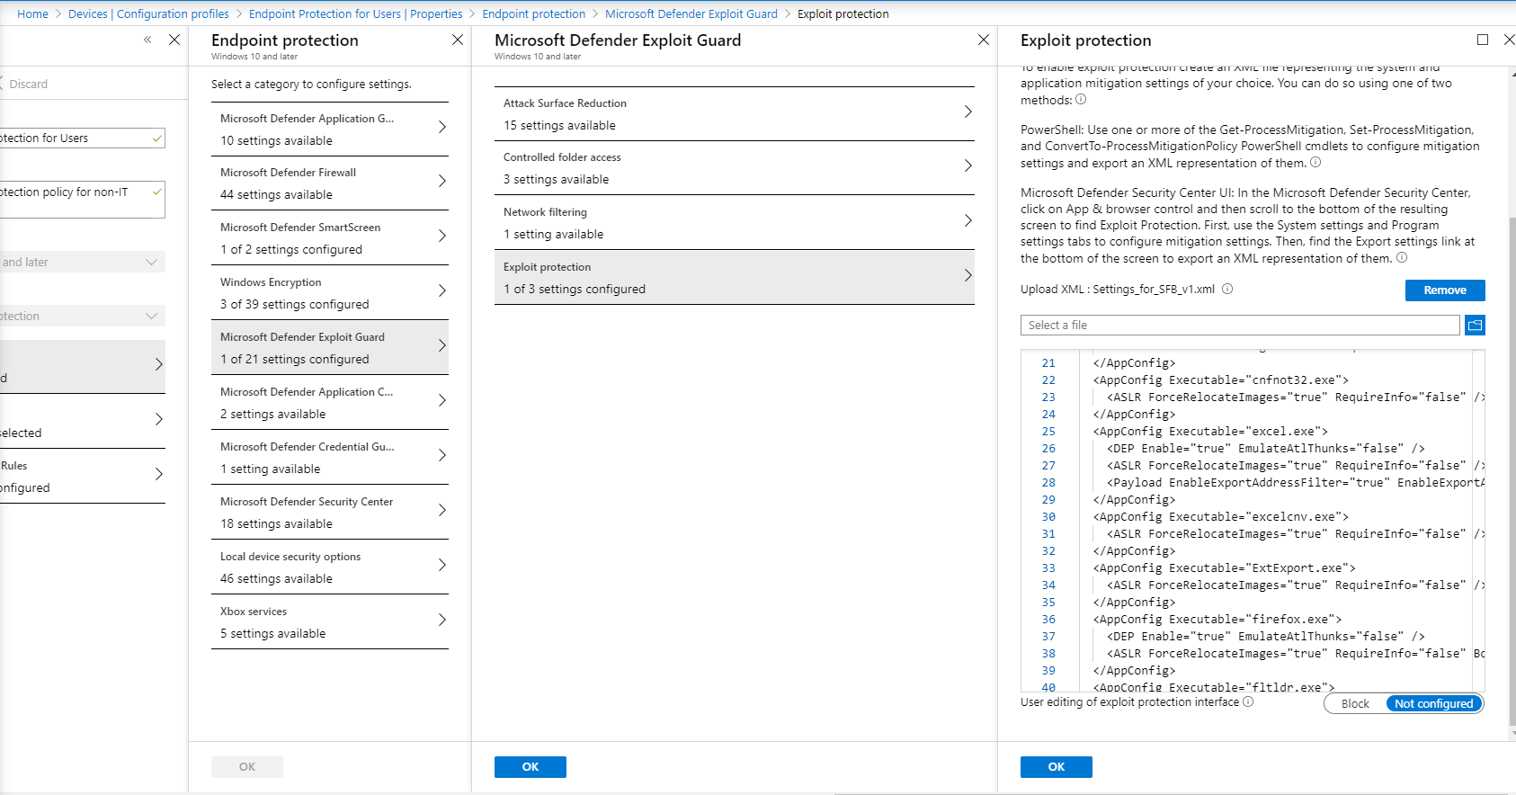The height and width of the screenshot is (795, 1516).
Task: Open Local device security options category
Action: [330, 567]
